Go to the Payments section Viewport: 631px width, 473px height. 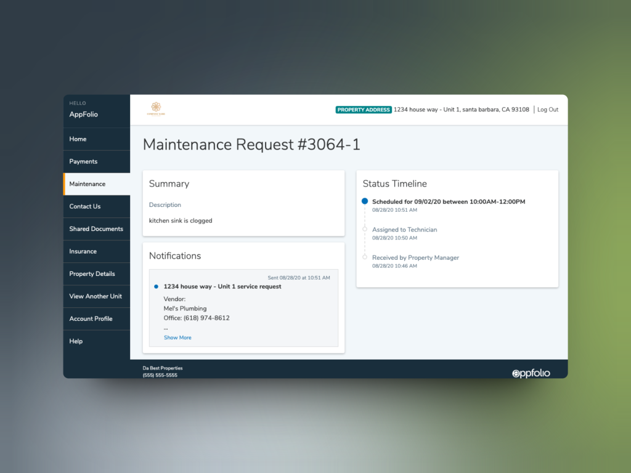[x=96, y=161]
